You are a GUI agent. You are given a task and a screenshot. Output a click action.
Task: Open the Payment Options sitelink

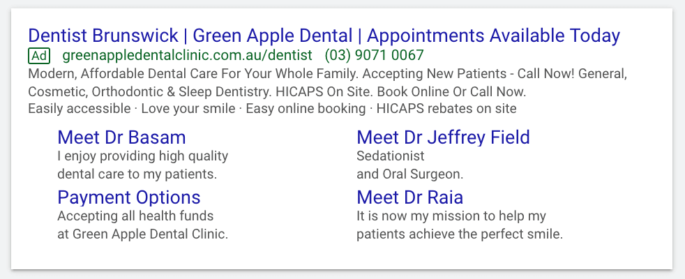click(129, 197)
